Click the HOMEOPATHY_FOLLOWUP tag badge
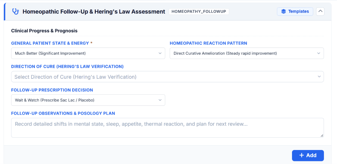337x164 pixels. tap(199, 12)
